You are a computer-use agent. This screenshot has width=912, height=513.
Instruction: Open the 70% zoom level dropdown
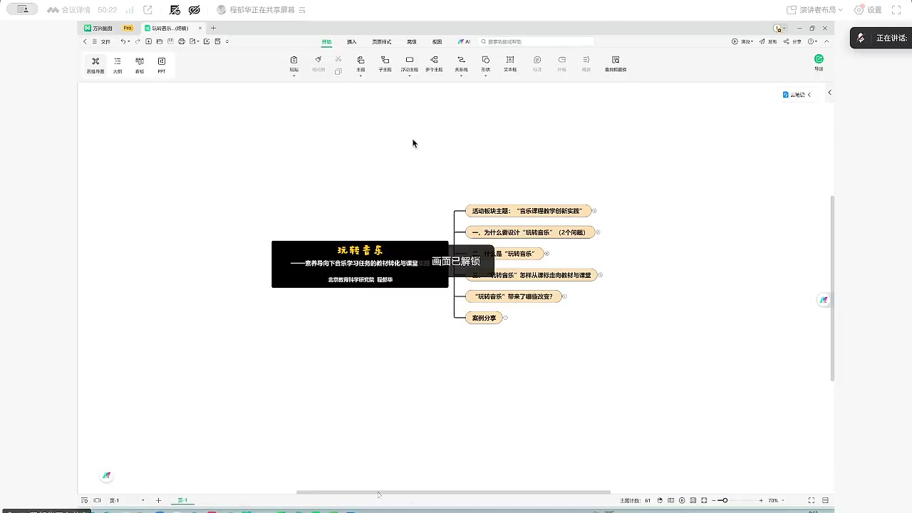775,500
